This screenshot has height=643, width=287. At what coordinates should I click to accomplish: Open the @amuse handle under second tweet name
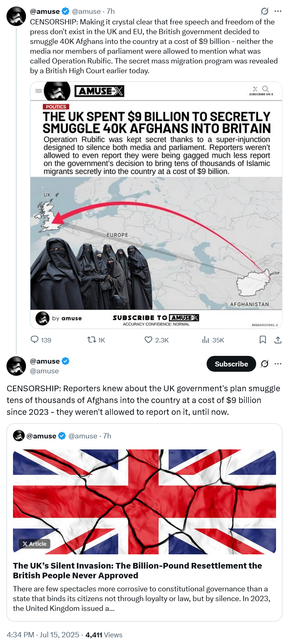[x=44, y=371]
